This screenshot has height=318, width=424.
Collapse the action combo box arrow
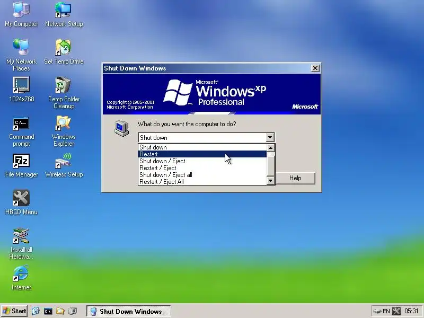coord(270,137)
